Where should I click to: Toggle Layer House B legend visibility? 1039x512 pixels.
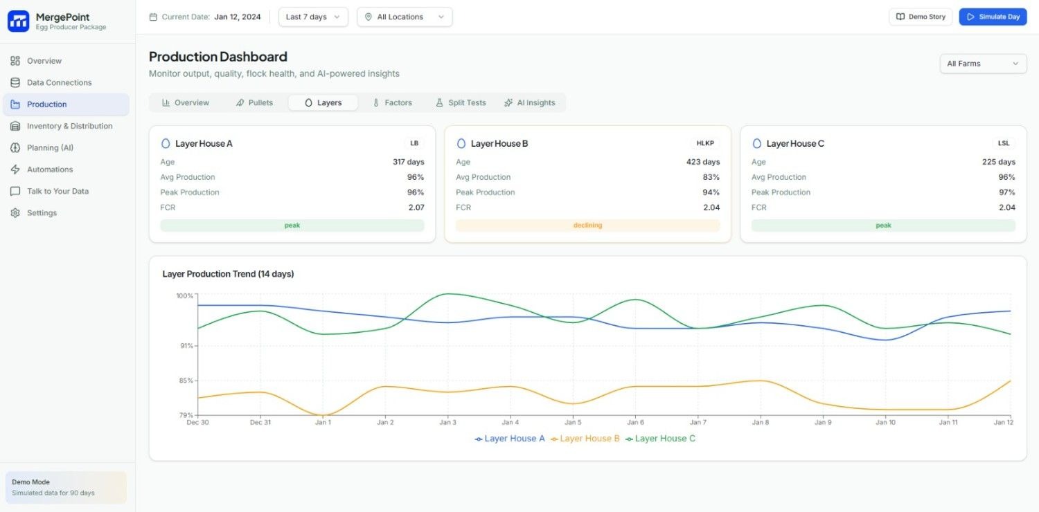point(585,438)
